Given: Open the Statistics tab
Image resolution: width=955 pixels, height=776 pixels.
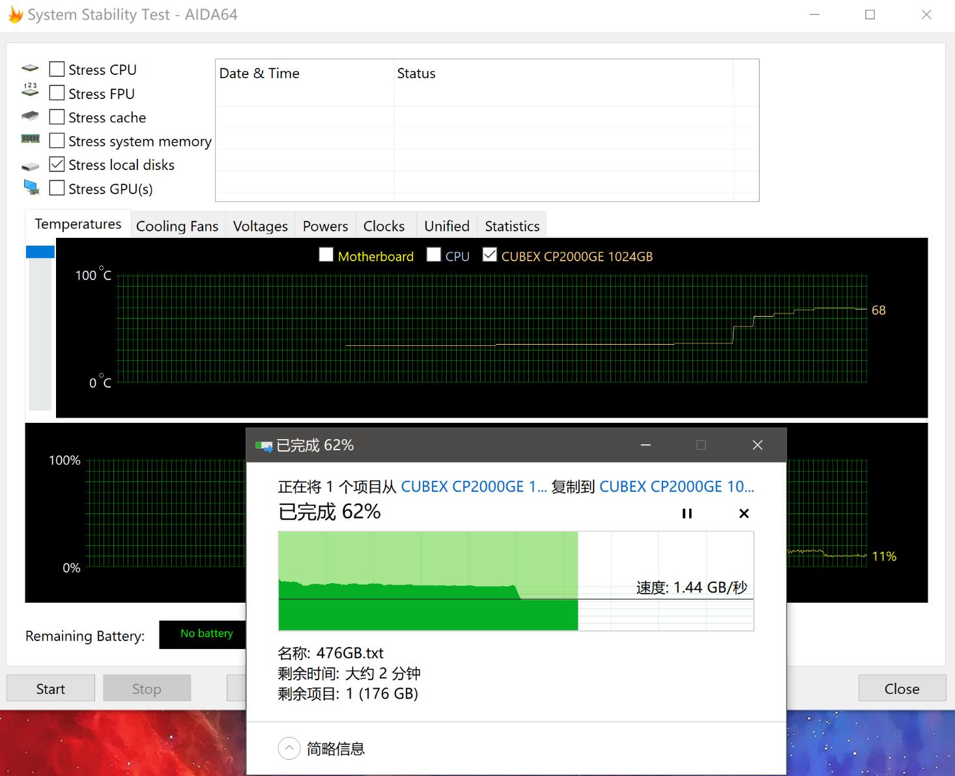Looking at the screenshot, I should pyautogui.click(x=511, y=225).
